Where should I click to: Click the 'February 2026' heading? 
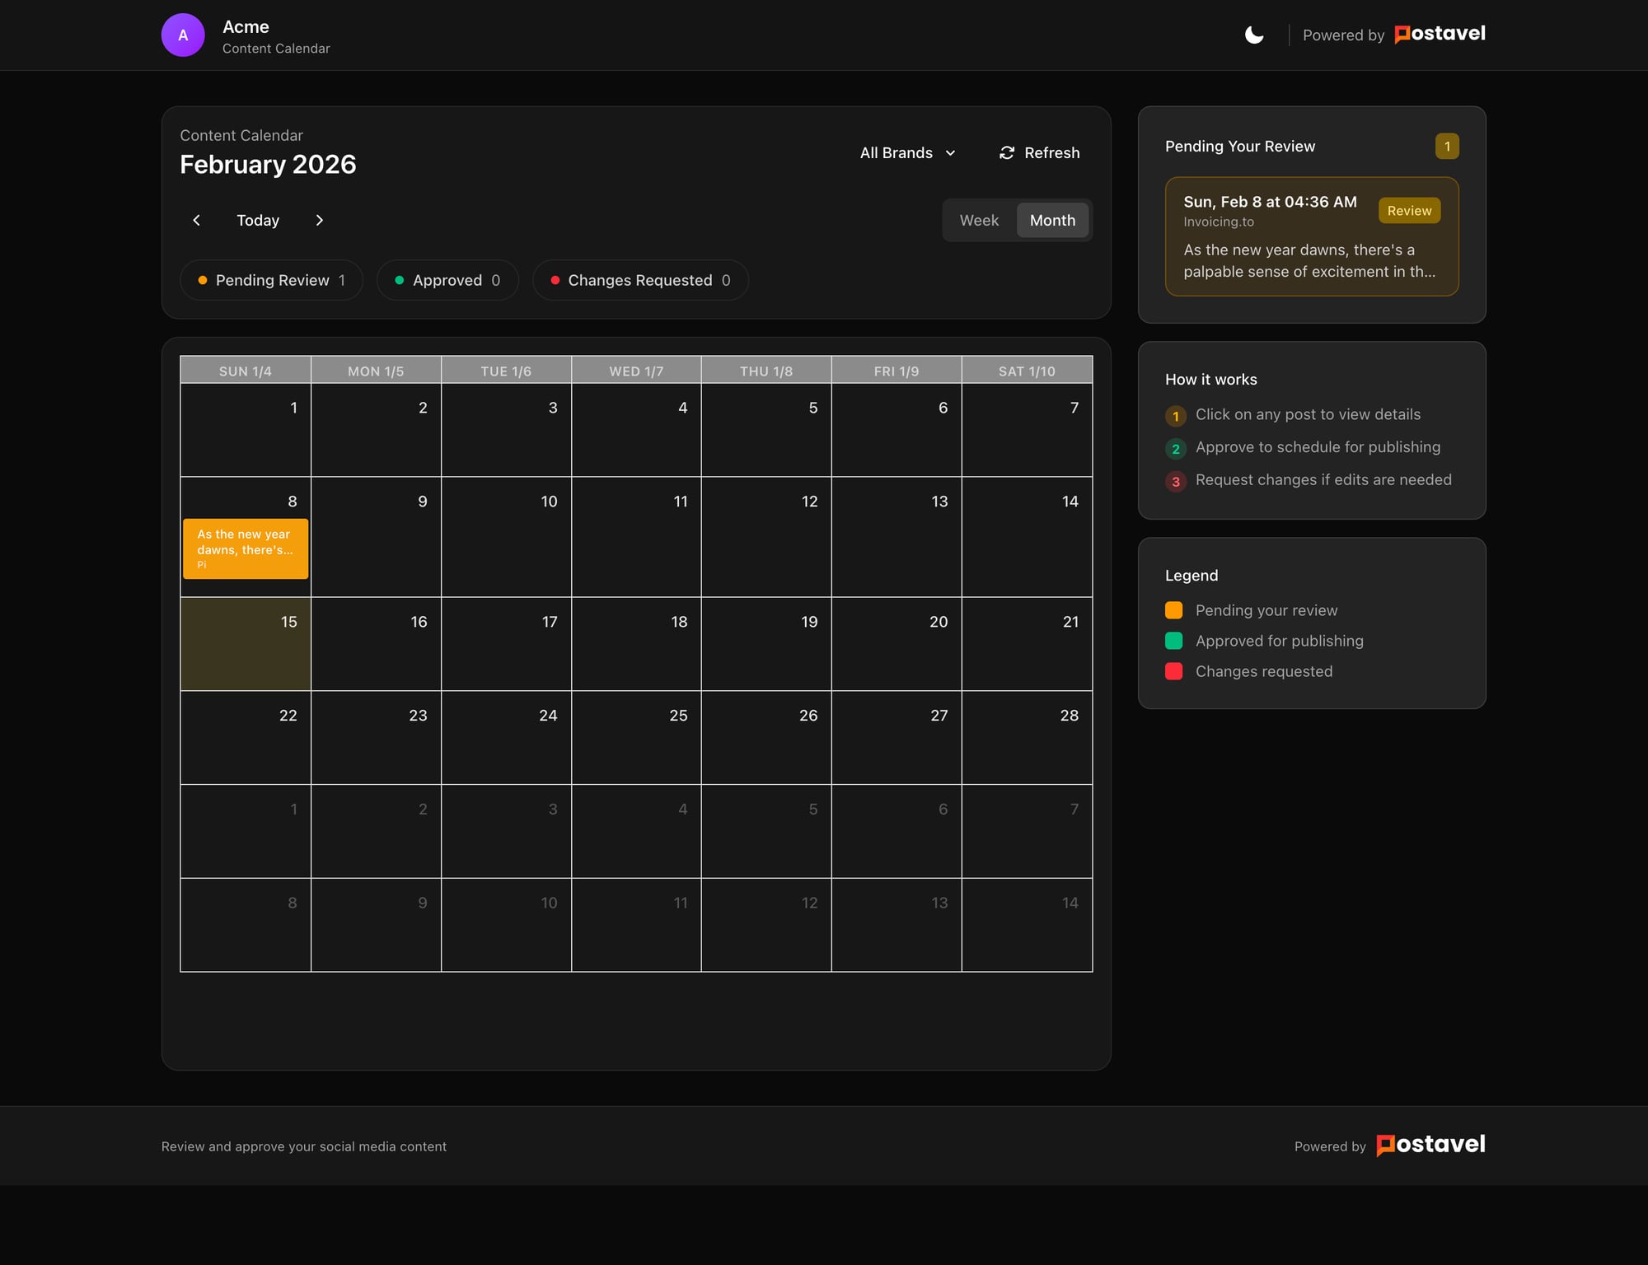pos(268,165)
